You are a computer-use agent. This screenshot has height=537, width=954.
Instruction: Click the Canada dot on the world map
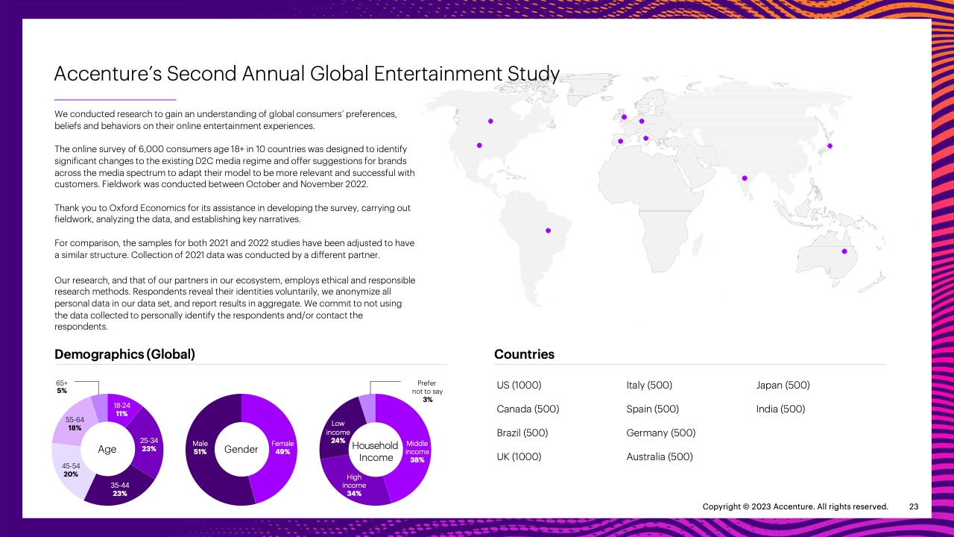490,121
